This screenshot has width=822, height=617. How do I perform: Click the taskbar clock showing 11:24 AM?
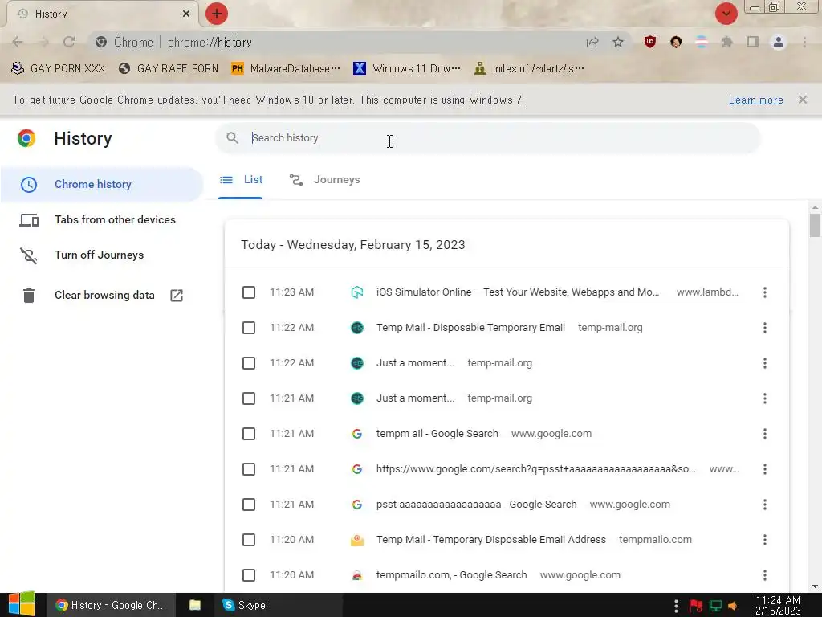point(778,606)
